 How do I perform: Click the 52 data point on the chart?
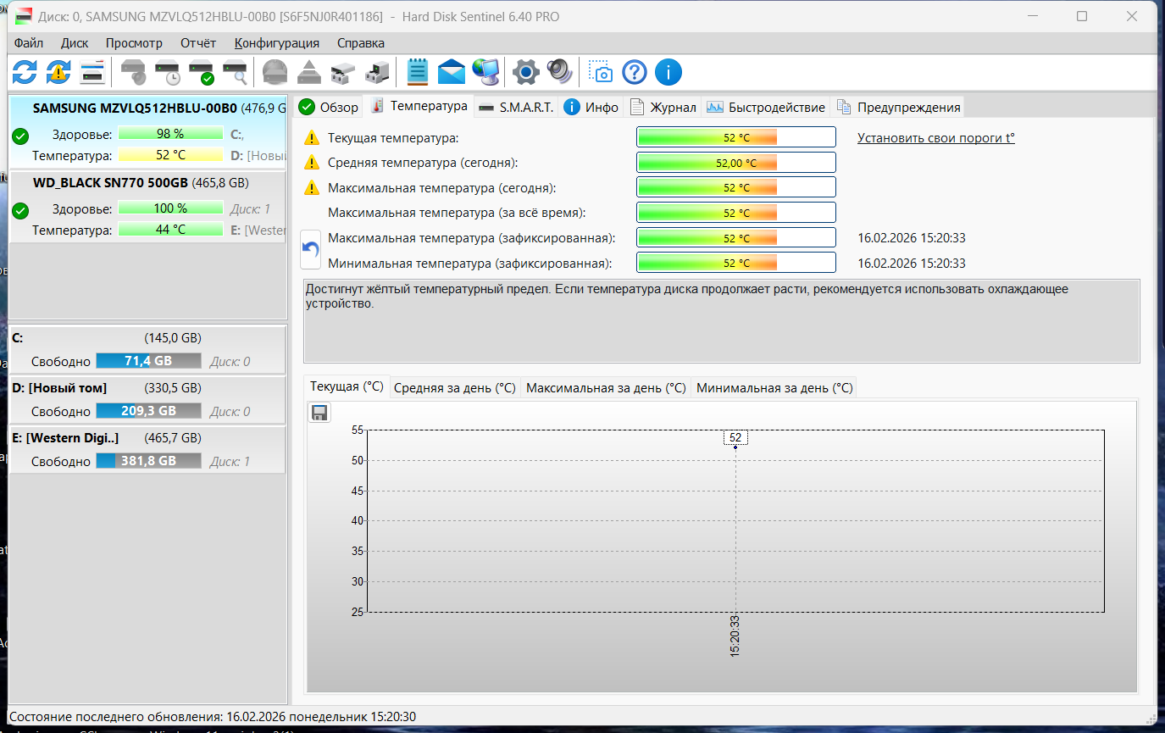click(735, 446)
